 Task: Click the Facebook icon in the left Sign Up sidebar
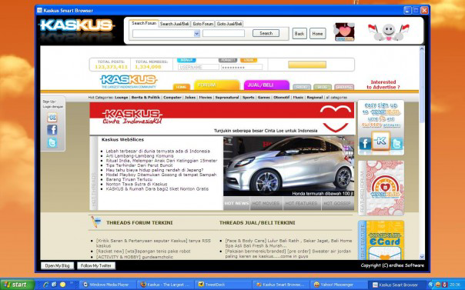[x=52, y=130]
